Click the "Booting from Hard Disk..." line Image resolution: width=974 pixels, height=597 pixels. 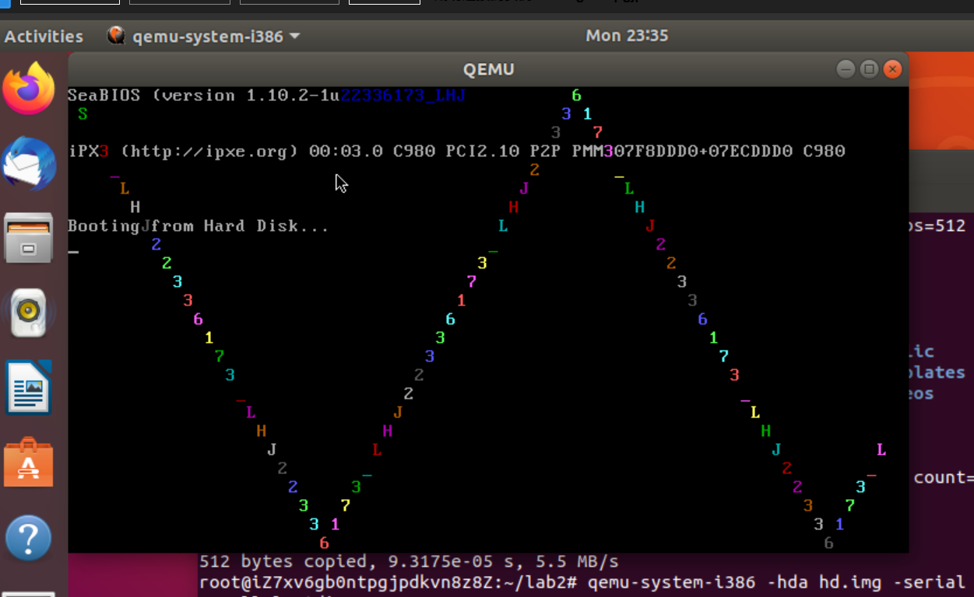[x=198, y=226]
